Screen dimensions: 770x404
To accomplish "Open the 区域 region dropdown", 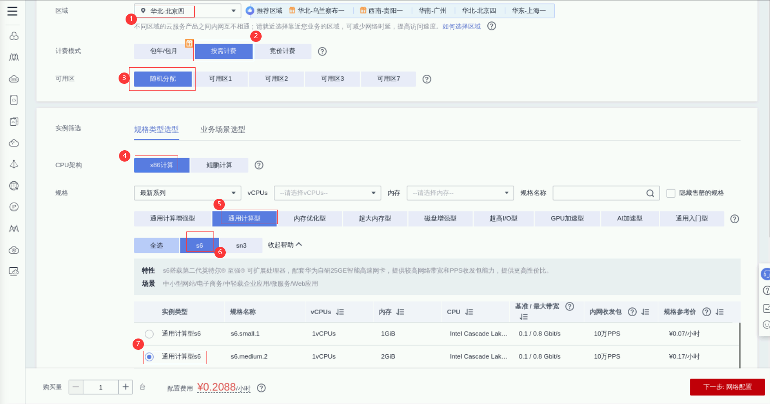I will pyautogui.click(x=187, y=11).
